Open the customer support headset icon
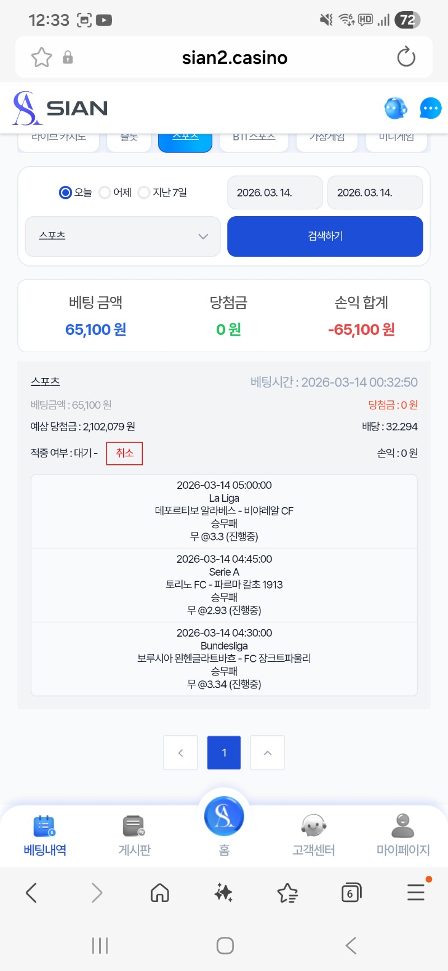This screenshot has width=448, height=971. tap(395, 108)
